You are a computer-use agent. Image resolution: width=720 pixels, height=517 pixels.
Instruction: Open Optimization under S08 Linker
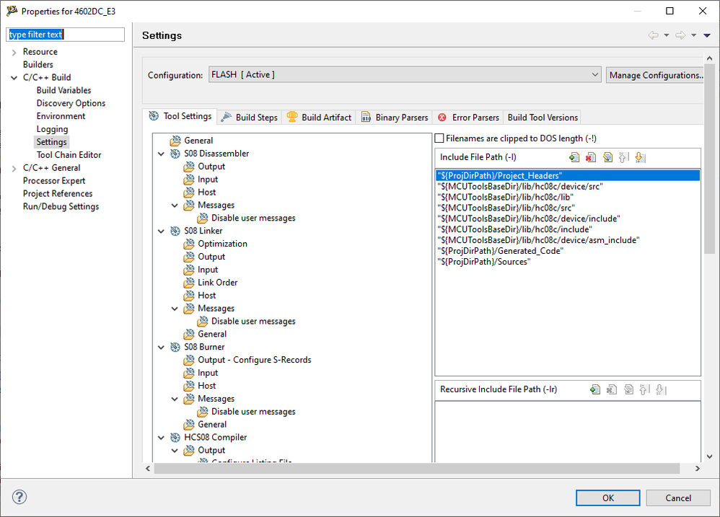click(x=222, y=244)
